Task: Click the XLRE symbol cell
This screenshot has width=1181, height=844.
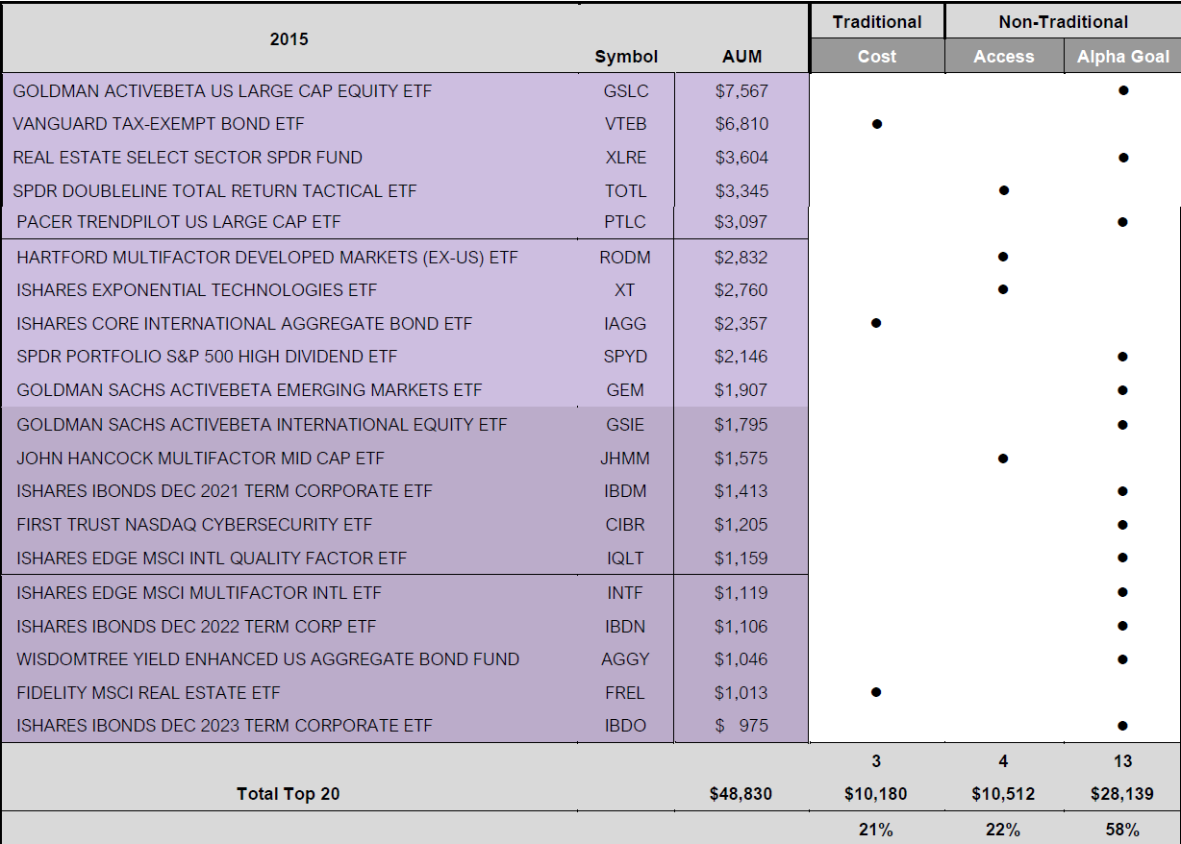Action: click(626, 158)
